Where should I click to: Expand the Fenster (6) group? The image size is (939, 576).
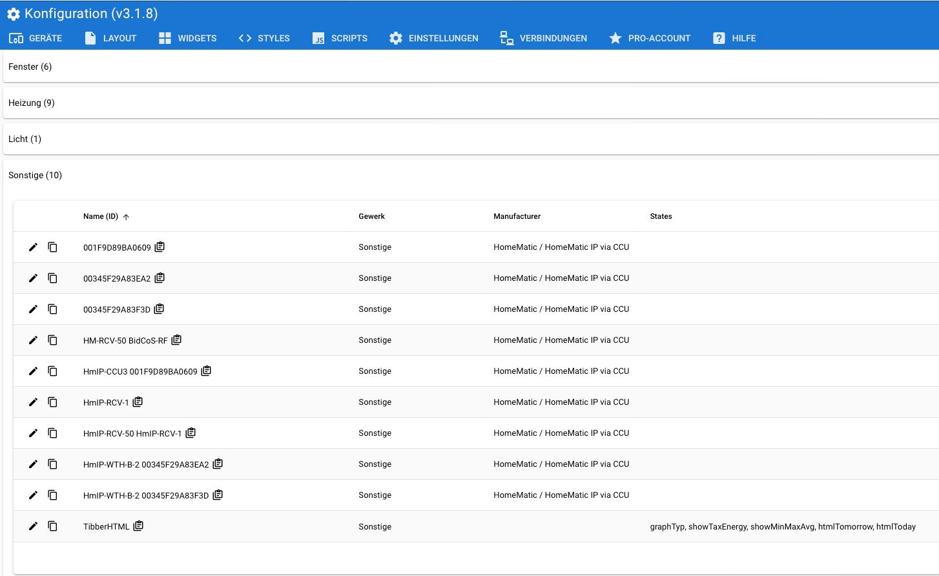coord(471,67)
